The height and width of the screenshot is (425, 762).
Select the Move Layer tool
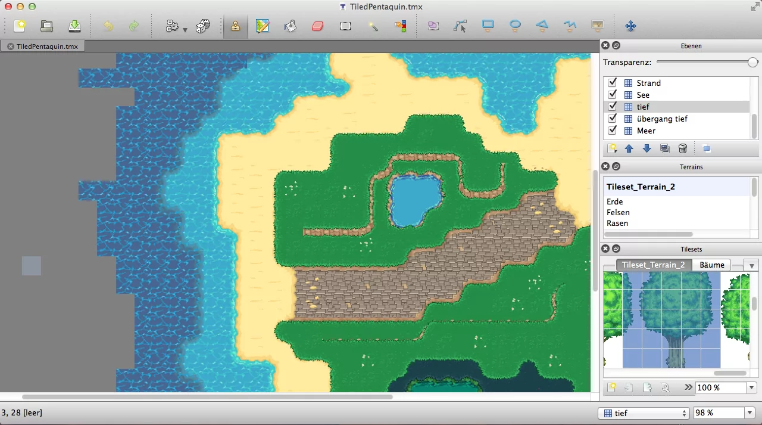coord(630,26)
